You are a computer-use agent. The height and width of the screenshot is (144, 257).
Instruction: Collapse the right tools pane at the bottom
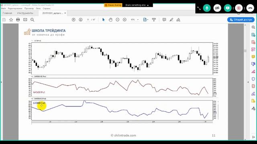[253, 137]
